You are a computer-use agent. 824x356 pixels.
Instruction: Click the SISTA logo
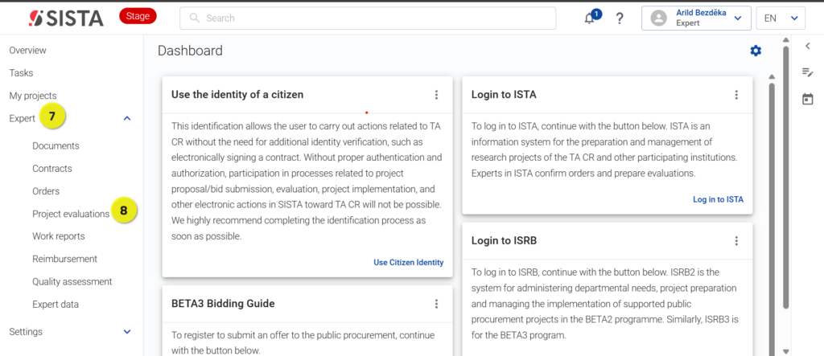(x=66, y=18)
